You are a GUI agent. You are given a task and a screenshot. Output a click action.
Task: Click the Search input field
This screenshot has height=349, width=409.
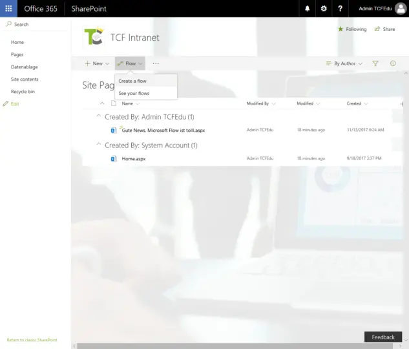tap(35, 24)
